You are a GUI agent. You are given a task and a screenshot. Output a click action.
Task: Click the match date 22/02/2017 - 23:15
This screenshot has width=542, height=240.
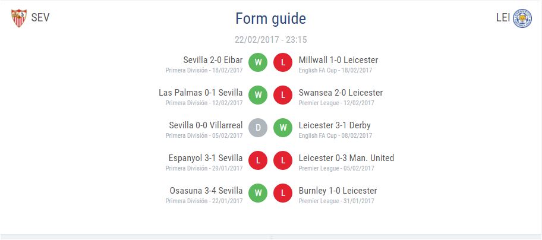pyautogui.click(x=270, y=40)
